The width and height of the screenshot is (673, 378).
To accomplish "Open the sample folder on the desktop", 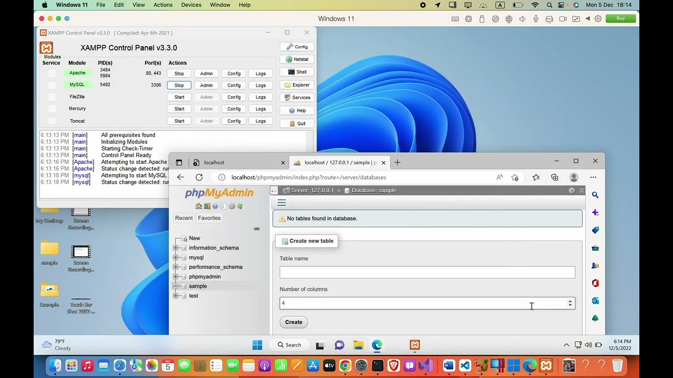I will (49, 252).
